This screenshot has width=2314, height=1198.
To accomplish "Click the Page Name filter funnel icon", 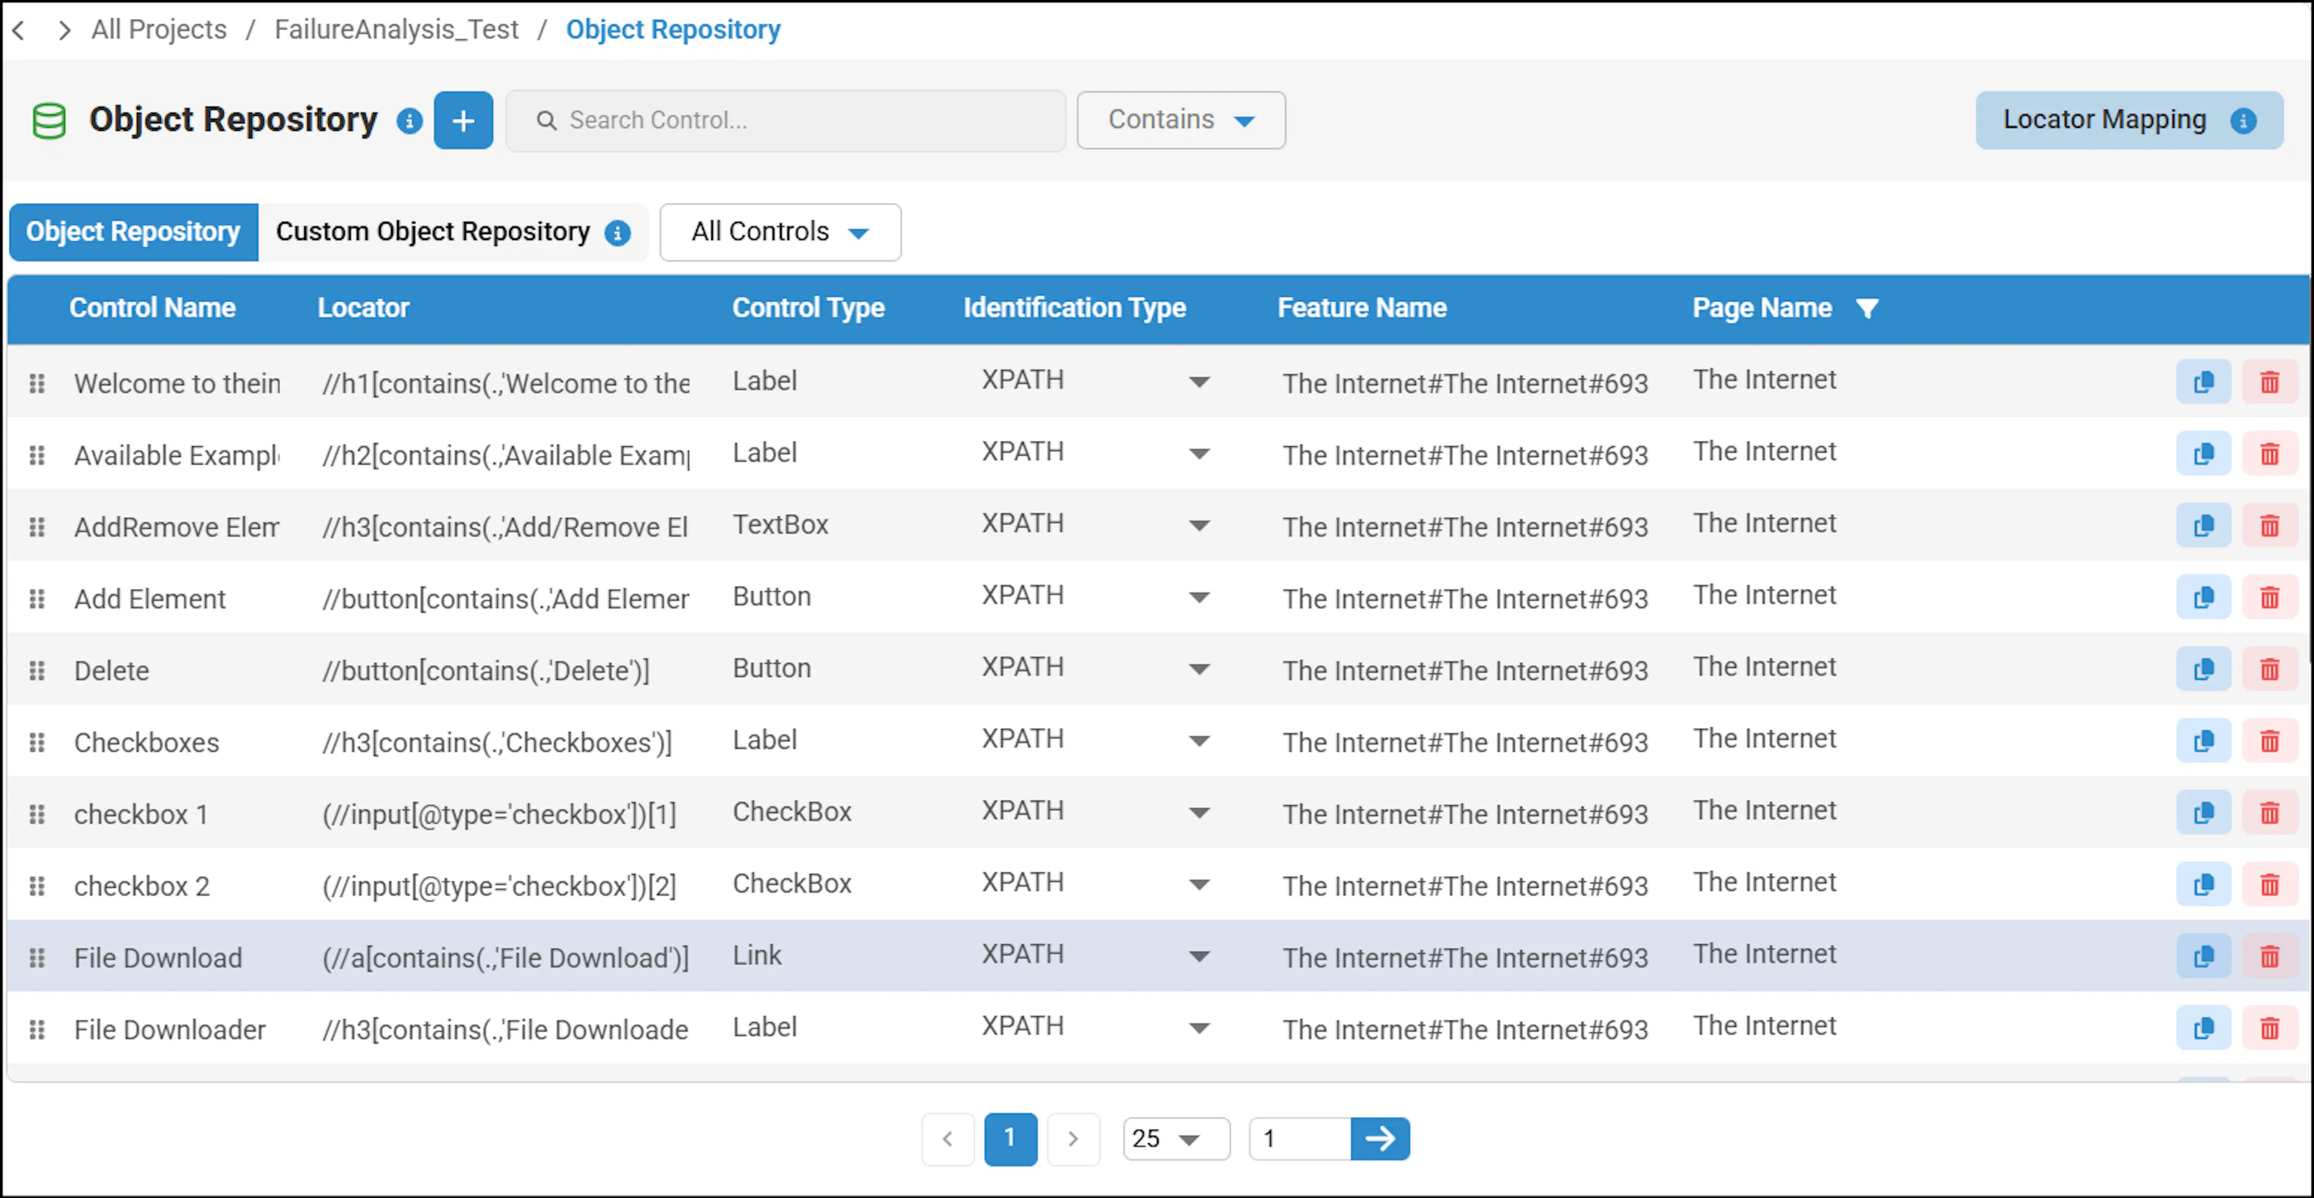I will [x=1867, y=309].
